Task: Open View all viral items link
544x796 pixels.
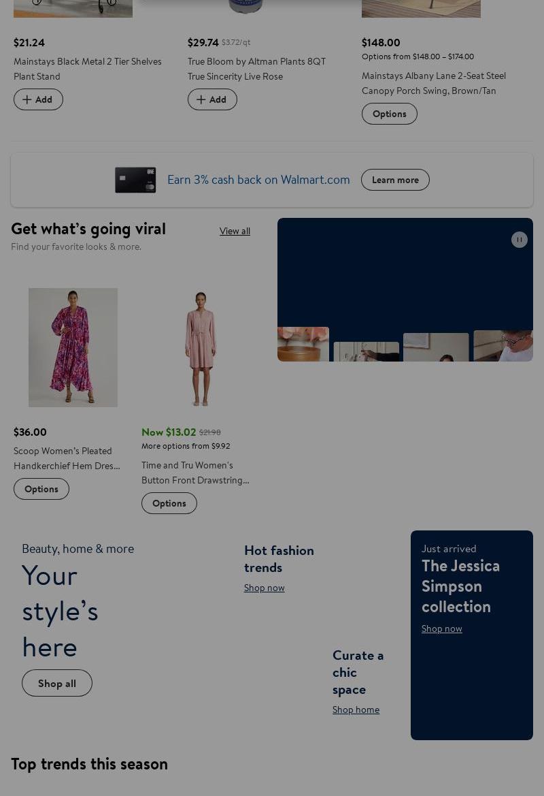Action: (x=235, y=231)
